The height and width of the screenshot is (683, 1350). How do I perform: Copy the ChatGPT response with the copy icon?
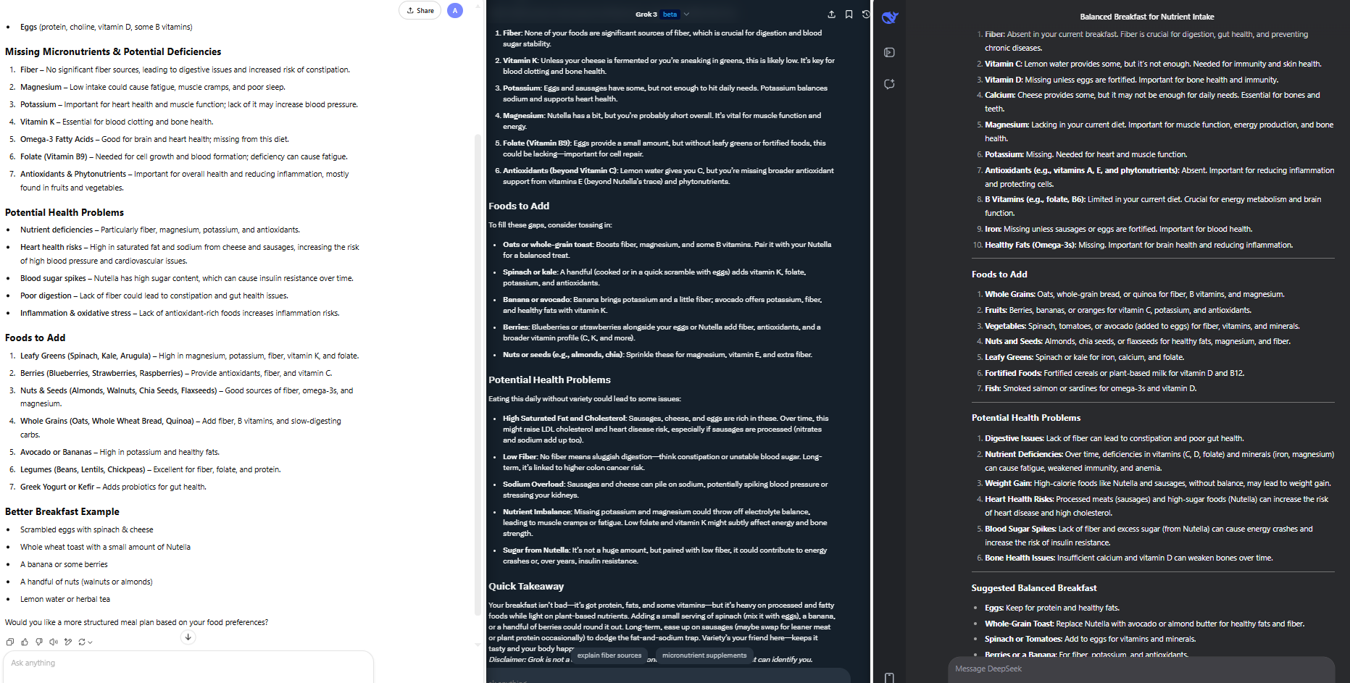click(10, 642)
